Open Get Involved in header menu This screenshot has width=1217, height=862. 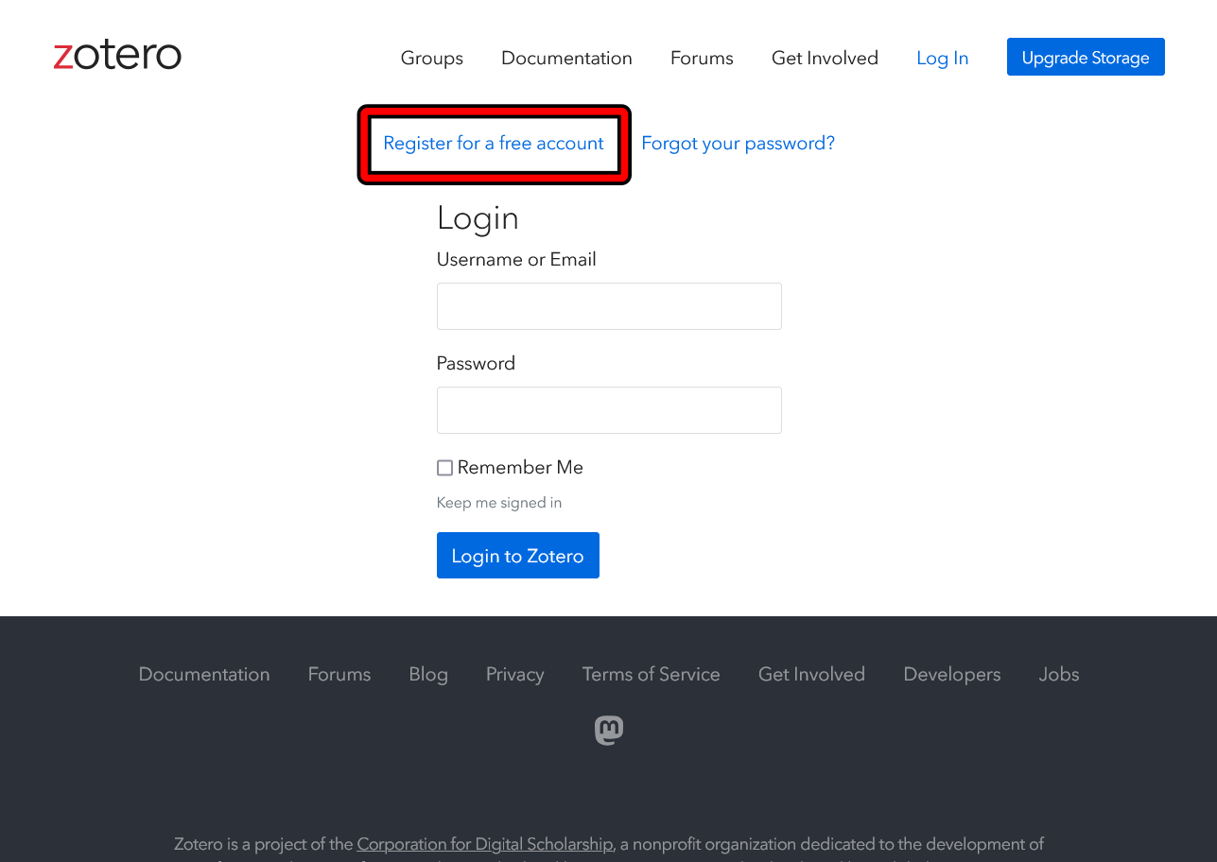pos(825,58)
